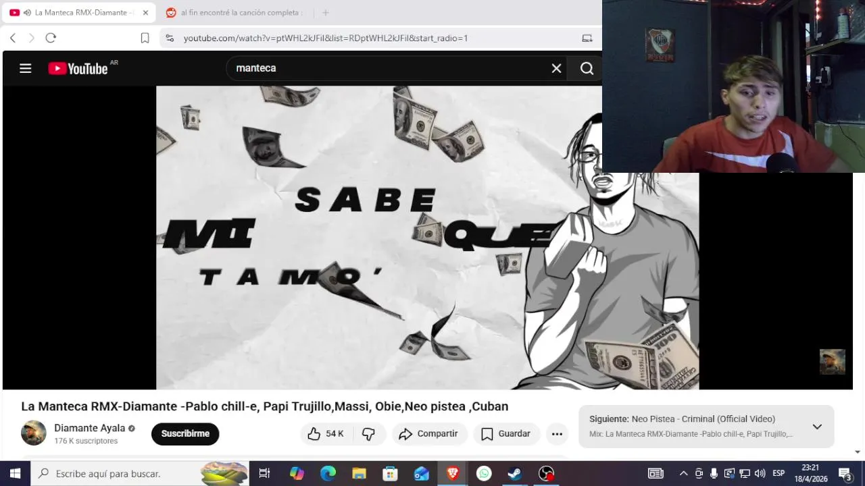Switch to the La Manteca RMX-Diamante tab
Viewport: 865px width, 486px height.
pyautogui.click(x=80, y=12)
